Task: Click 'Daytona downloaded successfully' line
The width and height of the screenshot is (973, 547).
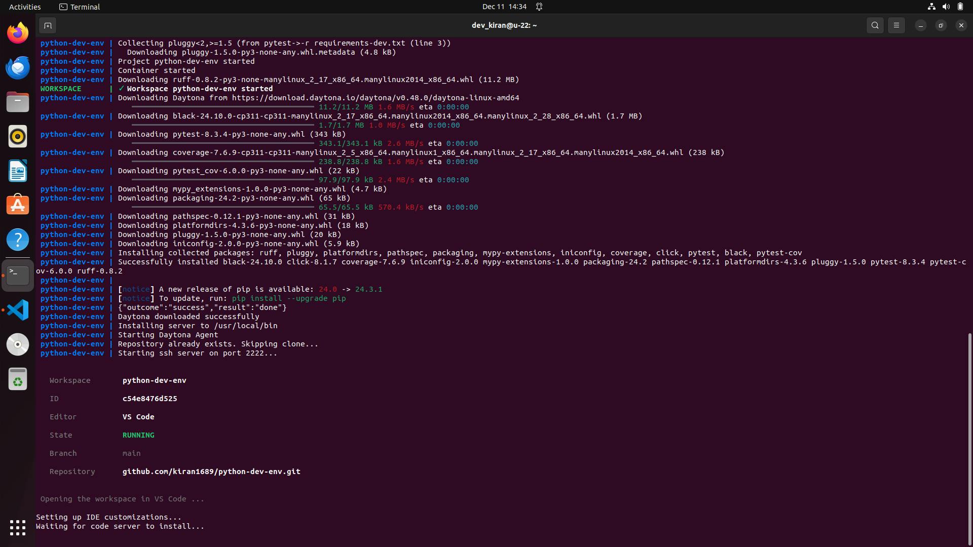Action: pos(189,317)
